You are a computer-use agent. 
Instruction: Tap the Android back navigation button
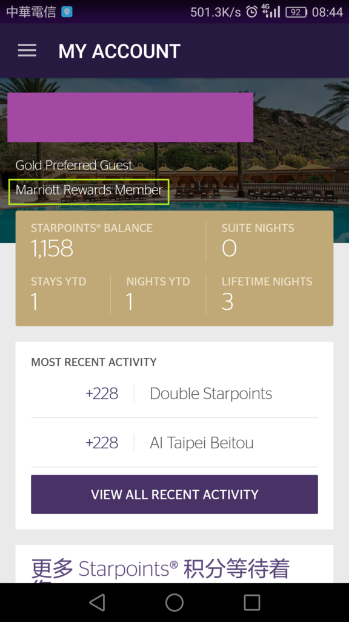(x=97, y=602)
